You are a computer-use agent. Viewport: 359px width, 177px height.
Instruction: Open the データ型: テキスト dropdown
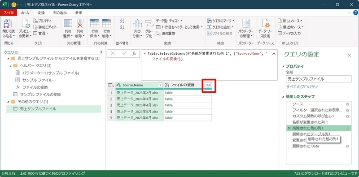(169, 21)
